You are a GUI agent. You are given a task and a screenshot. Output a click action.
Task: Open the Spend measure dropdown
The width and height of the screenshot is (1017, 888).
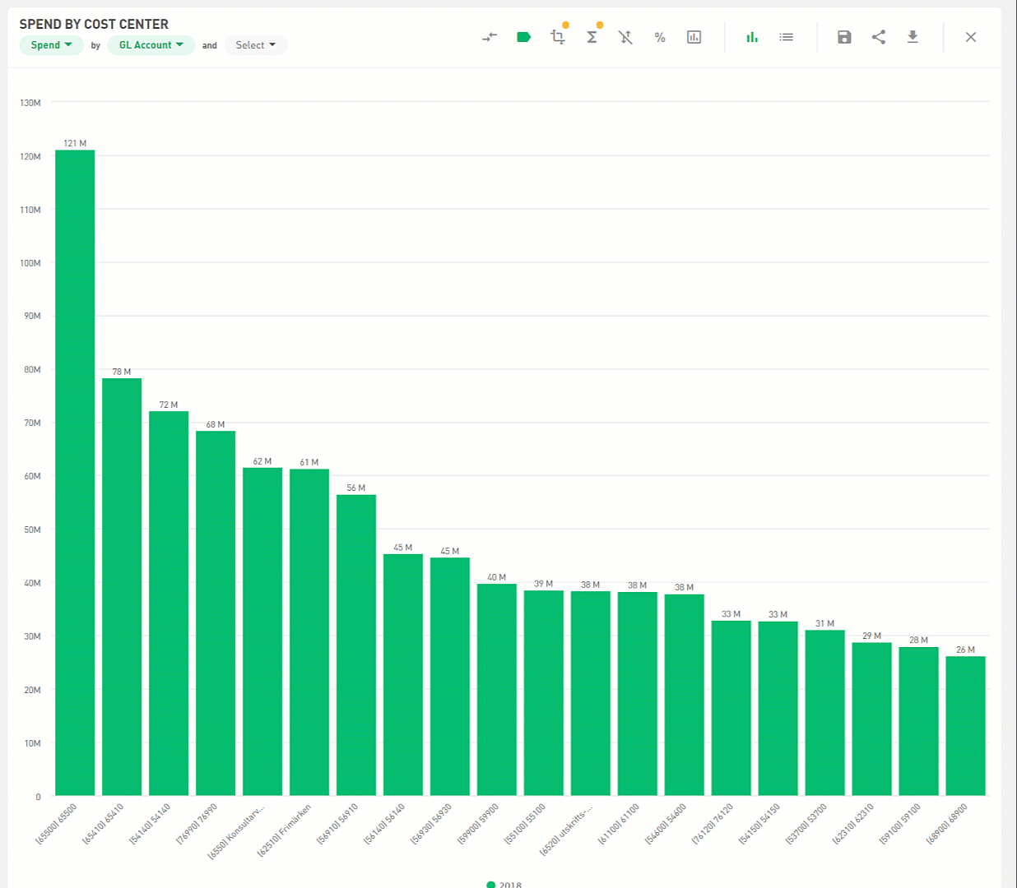point(51,45)
